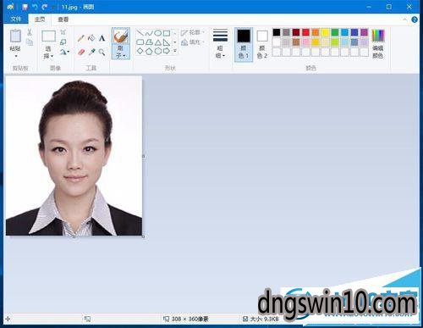
Task: Click the Crop icon
Action: [x=63, y=32]
